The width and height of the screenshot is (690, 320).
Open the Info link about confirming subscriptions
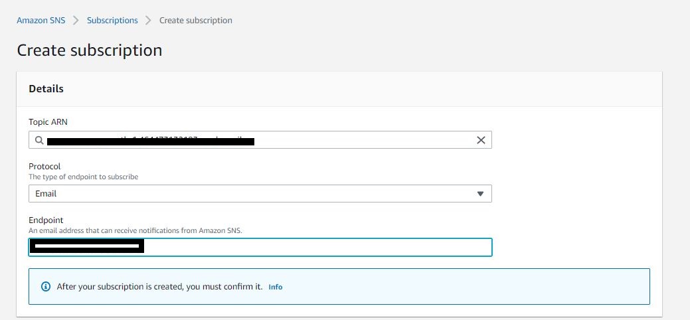tap(275, 287)
